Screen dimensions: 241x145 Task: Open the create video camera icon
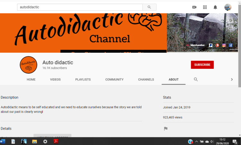click(194, 7)
